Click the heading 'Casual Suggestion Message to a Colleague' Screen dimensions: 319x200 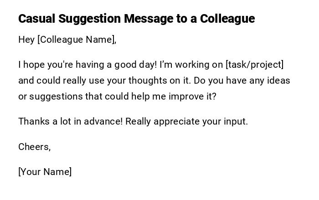(136, 19)
